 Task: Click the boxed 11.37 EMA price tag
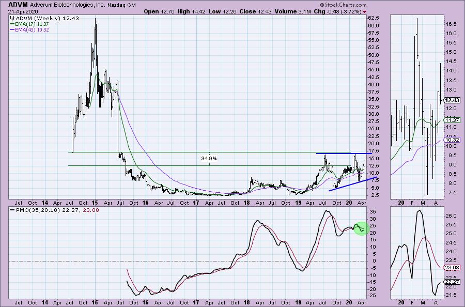pyautogui.click(x=452, y=120)
